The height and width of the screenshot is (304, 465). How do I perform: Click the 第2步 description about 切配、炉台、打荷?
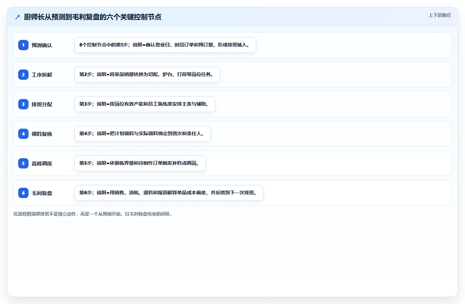click(x=147, y=75)
